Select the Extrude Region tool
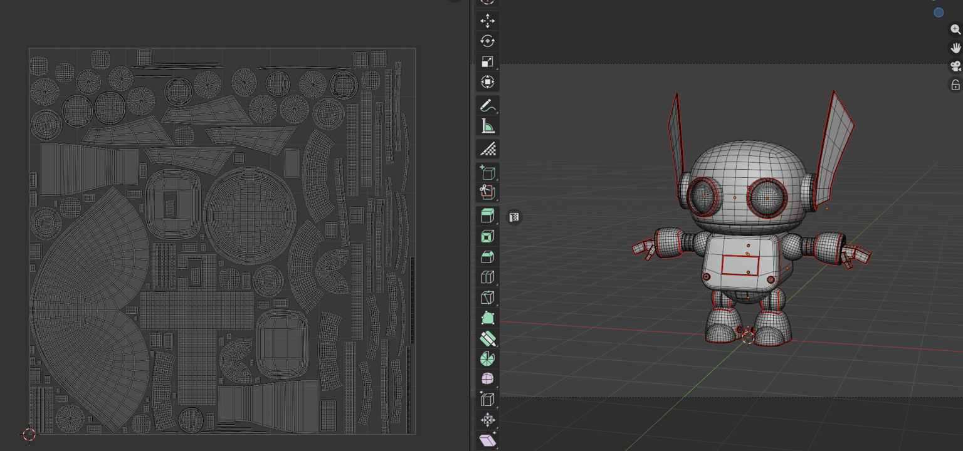 [487, 215]
